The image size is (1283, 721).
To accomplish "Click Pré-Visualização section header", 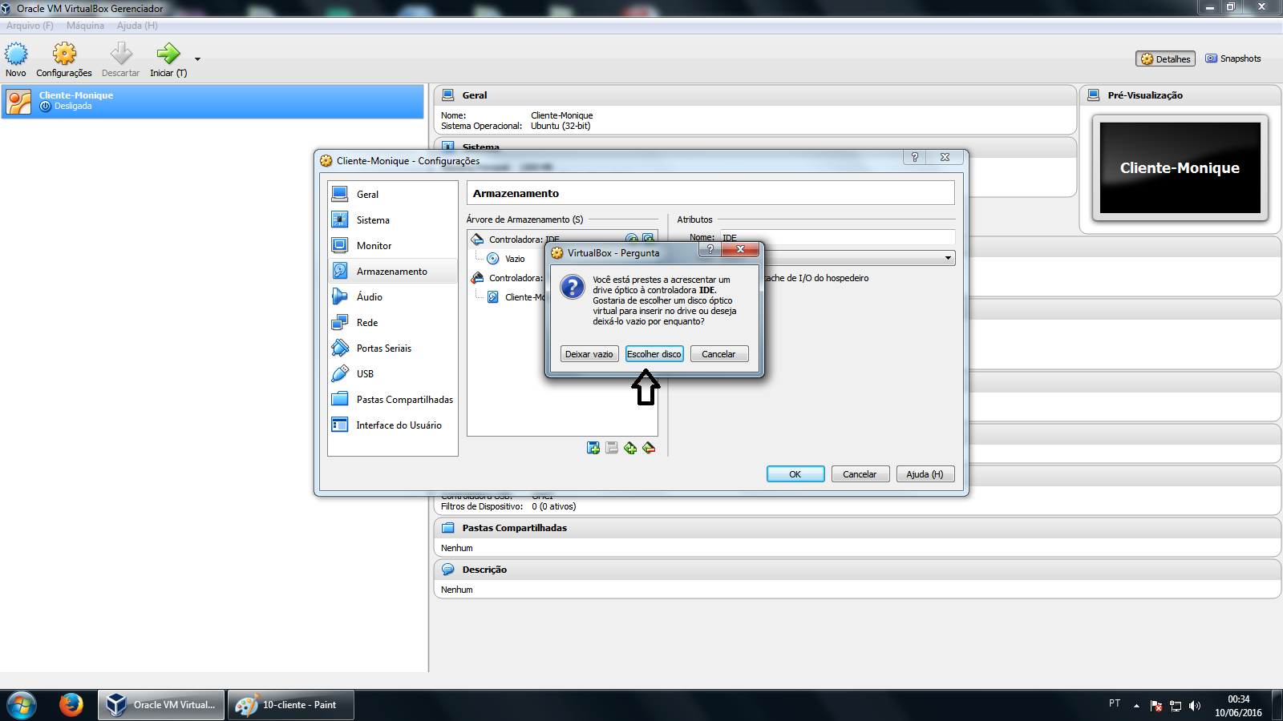I will click(x=1180, y=95).
